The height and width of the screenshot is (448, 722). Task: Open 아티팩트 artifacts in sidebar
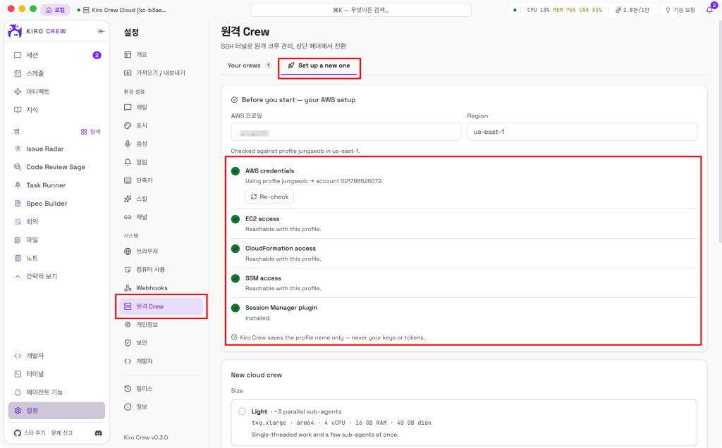tap(56, 92)
